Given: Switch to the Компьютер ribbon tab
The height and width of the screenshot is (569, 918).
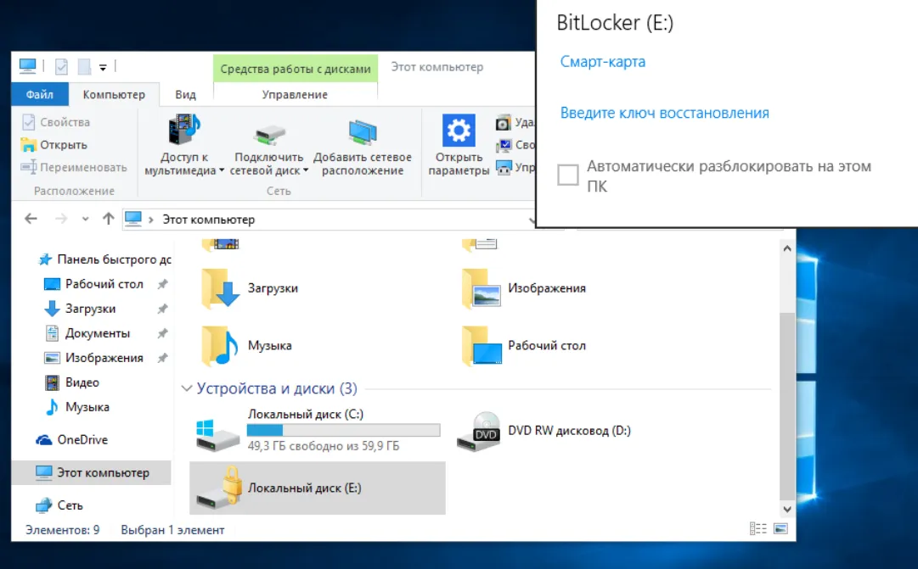Looking at the screenshot, I should [114, 94].
